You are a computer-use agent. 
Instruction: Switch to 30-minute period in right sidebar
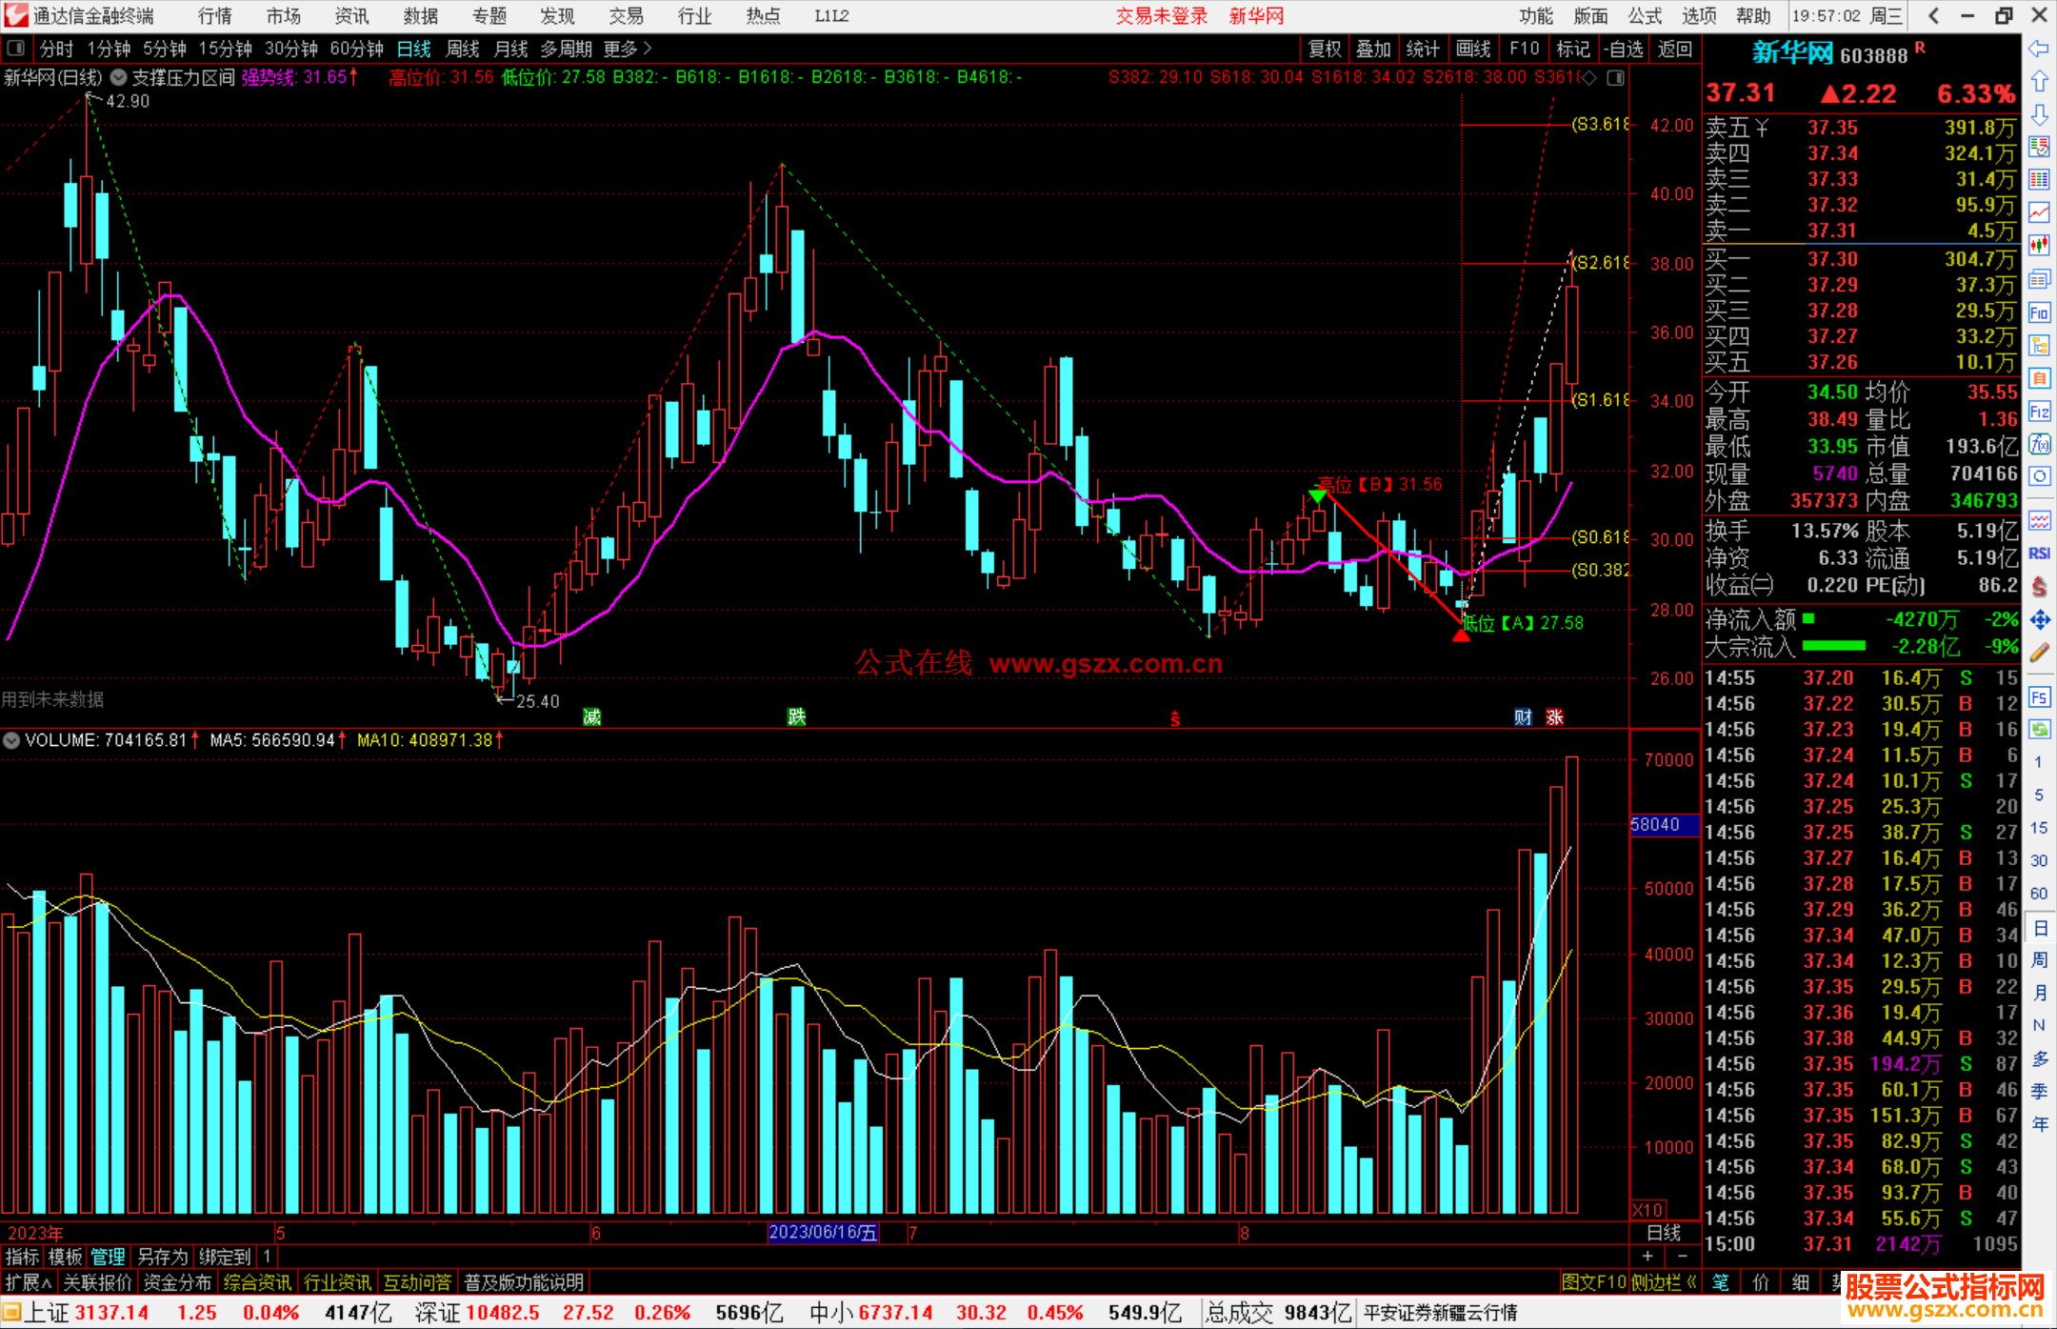[x=2038, y=861]
